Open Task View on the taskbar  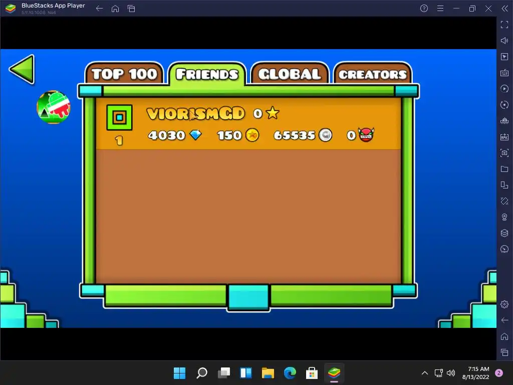[x=224, y=373]
